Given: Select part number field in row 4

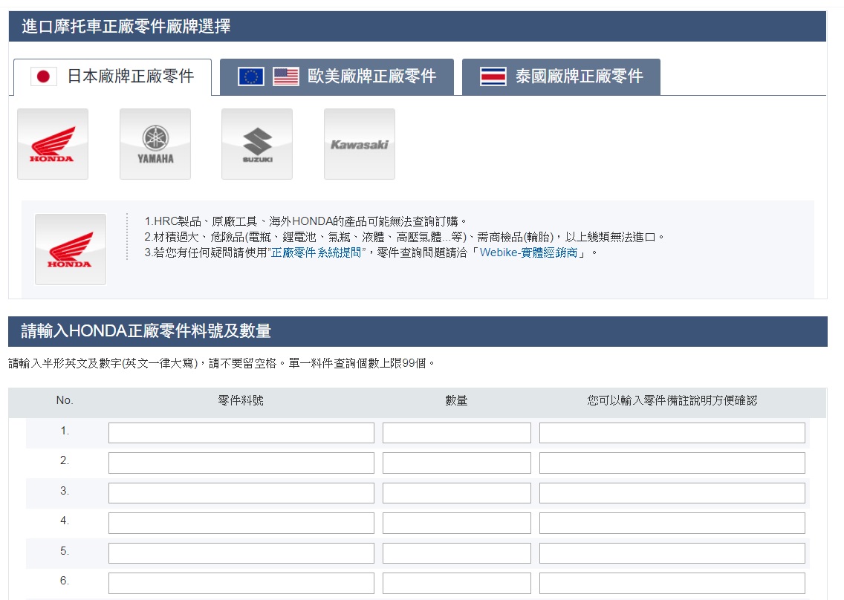Looking at the screenshot, I should [241, 523].
